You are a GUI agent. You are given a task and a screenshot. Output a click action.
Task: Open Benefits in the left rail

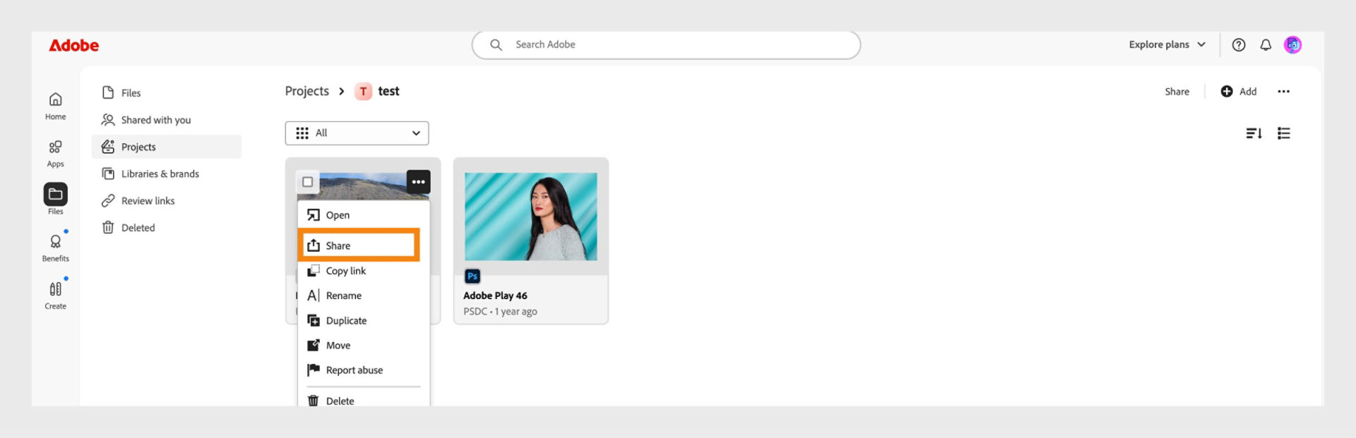tap(55, 248)
